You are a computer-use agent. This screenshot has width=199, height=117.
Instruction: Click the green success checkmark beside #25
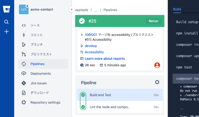[82, 21]
